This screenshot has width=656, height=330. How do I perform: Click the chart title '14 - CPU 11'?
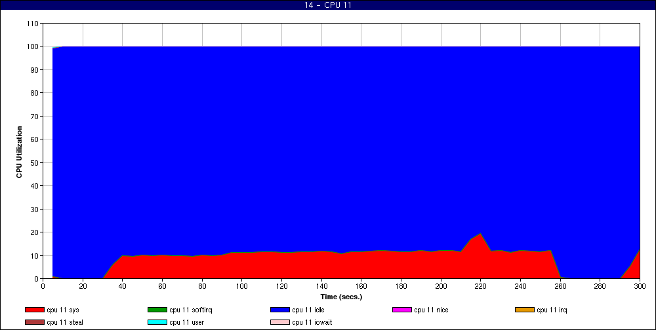click(328, 5)
